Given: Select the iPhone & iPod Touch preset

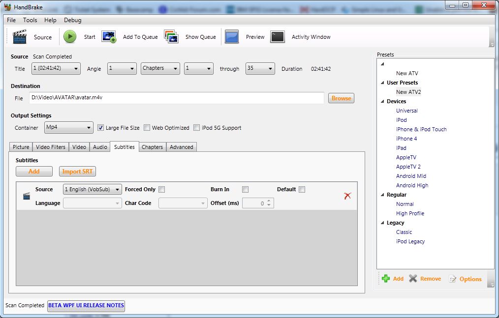Looking at the screenshot, I should point(421,129).
